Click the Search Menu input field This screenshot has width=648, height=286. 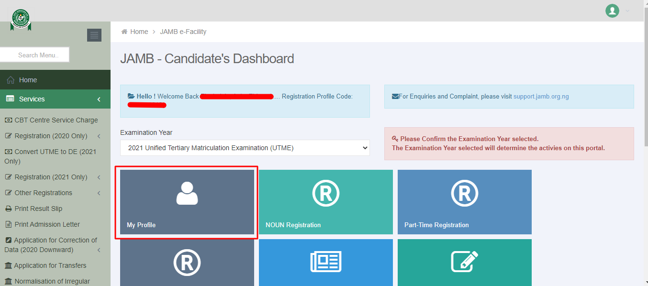click(36, 55)
